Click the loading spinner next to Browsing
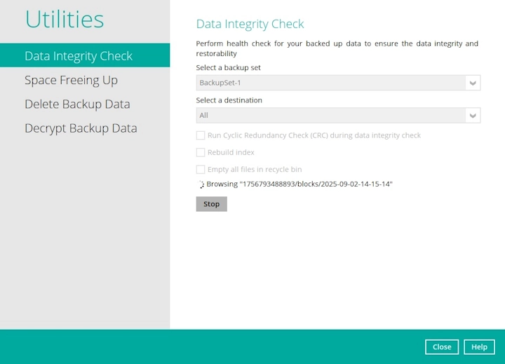The height and width of the screenshot is (364, 505). point(201,184)
